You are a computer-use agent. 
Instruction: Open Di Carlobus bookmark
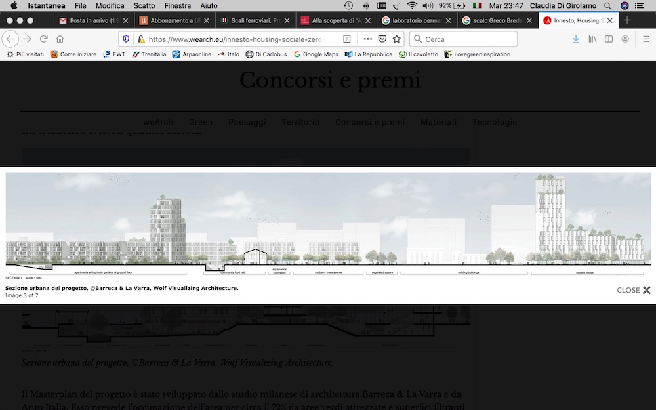[x=266, y=54]
